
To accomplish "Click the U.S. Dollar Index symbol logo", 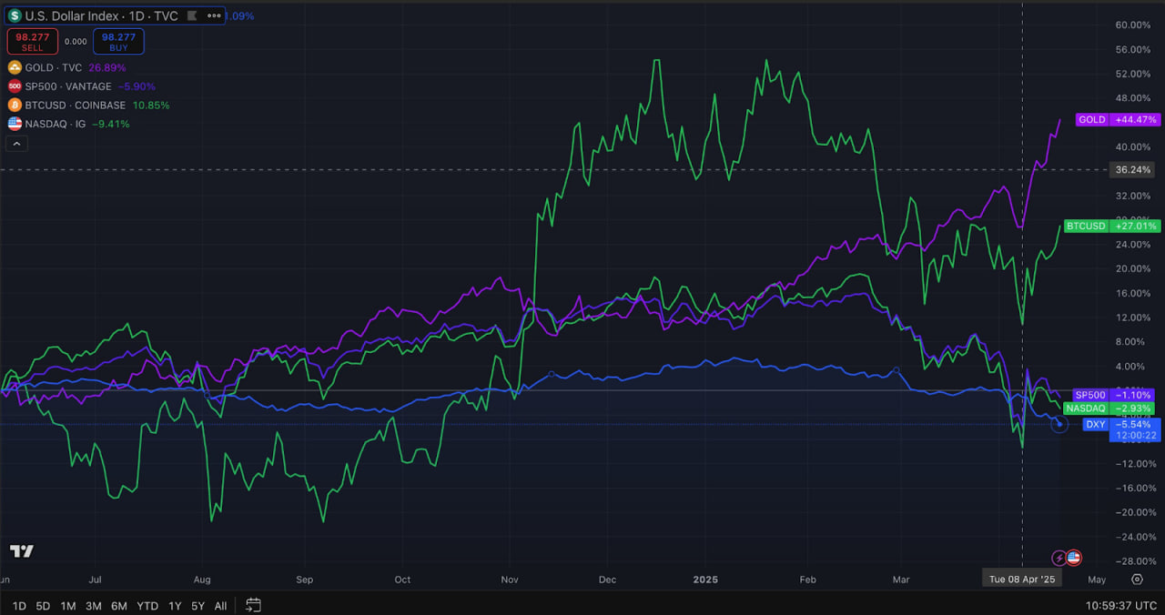I will pyautogui.click(x=15, y=15).
